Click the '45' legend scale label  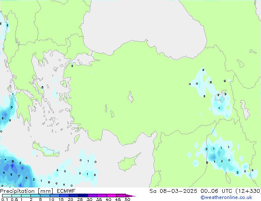(118, 199)
